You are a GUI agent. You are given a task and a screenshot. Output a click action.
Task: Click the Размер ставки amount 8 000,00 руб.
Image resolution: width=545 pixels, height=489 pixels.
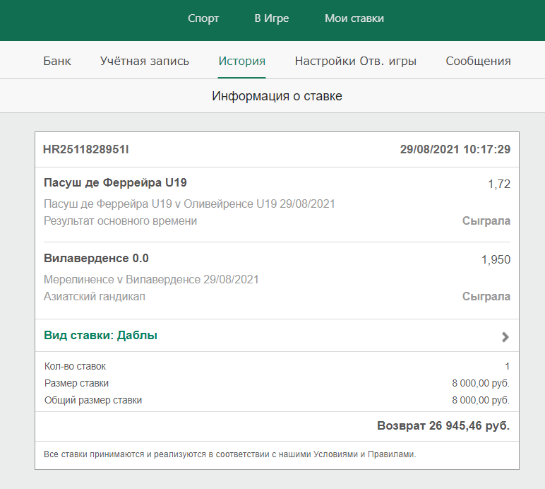click(x=481, y=383)
